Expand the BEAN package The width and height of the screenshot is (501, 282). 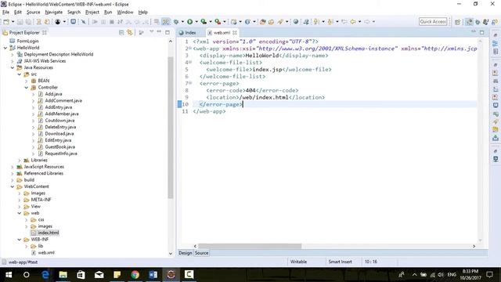click(27, 81)
